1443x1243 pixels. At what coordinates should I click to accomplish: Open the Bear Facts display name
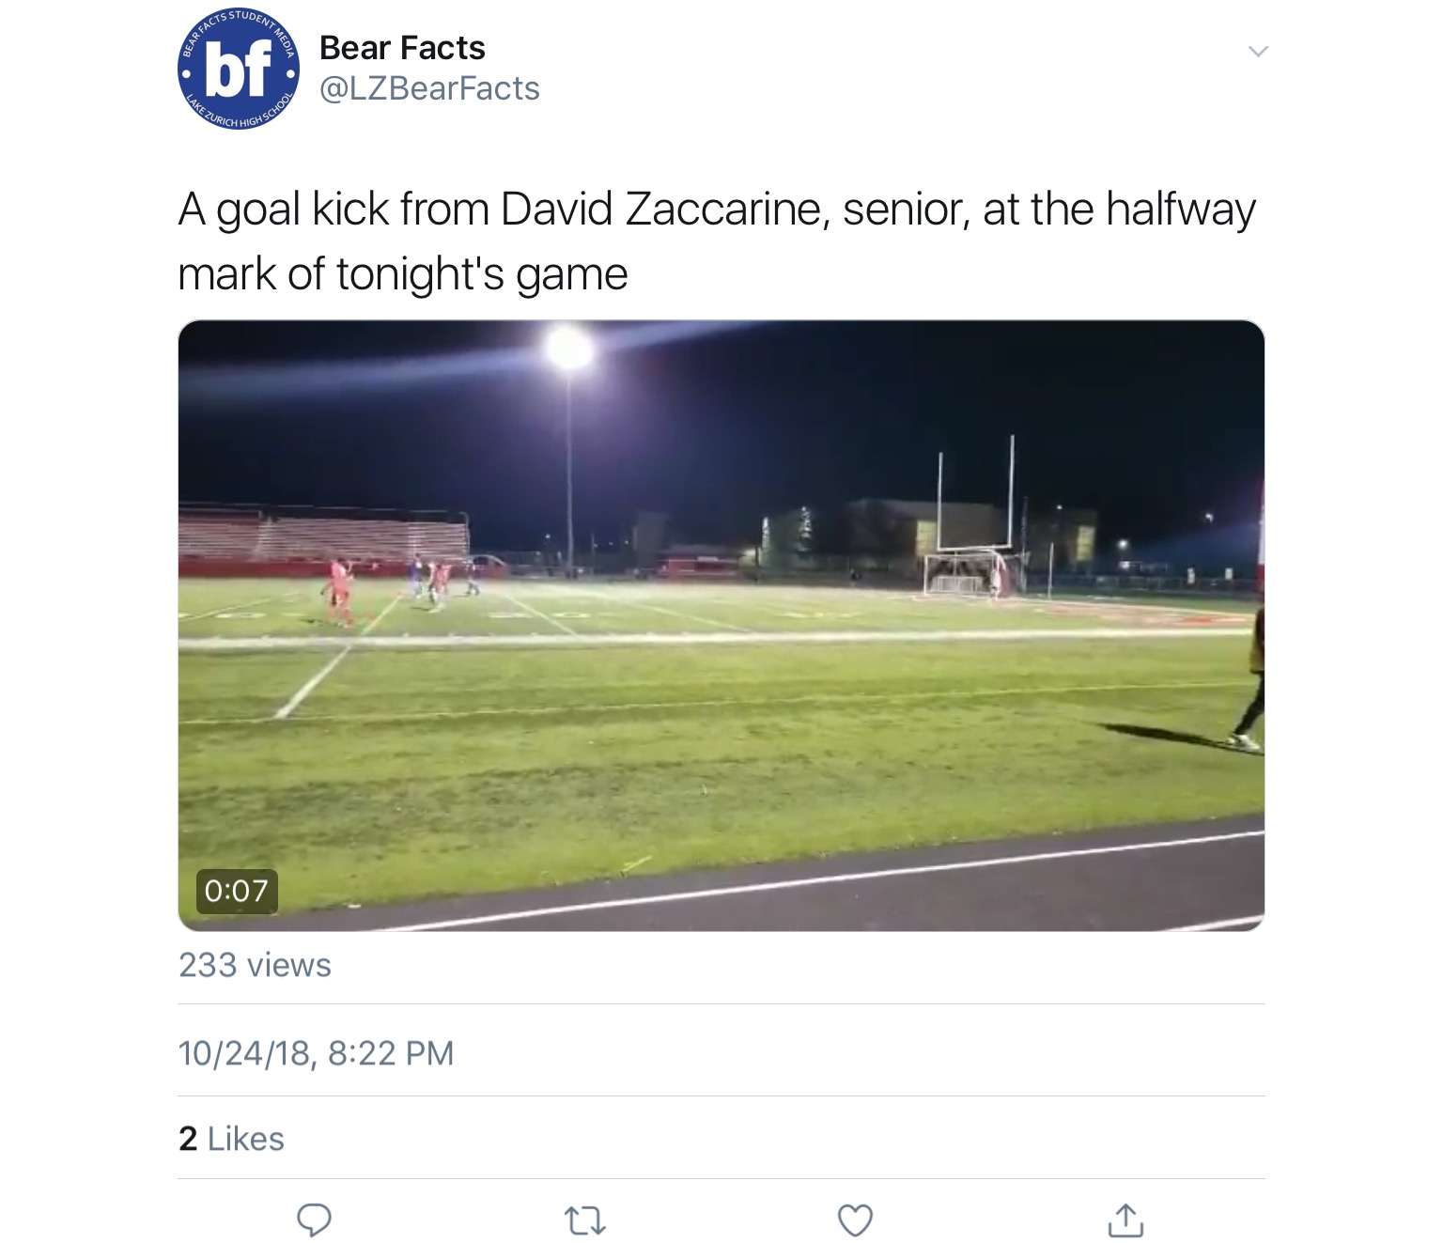(x=402, y=48)
